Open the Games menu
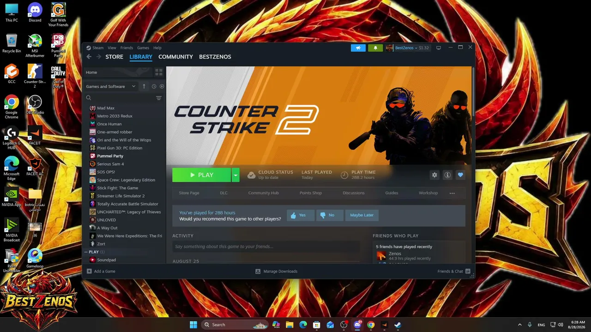 click(143, 48)
